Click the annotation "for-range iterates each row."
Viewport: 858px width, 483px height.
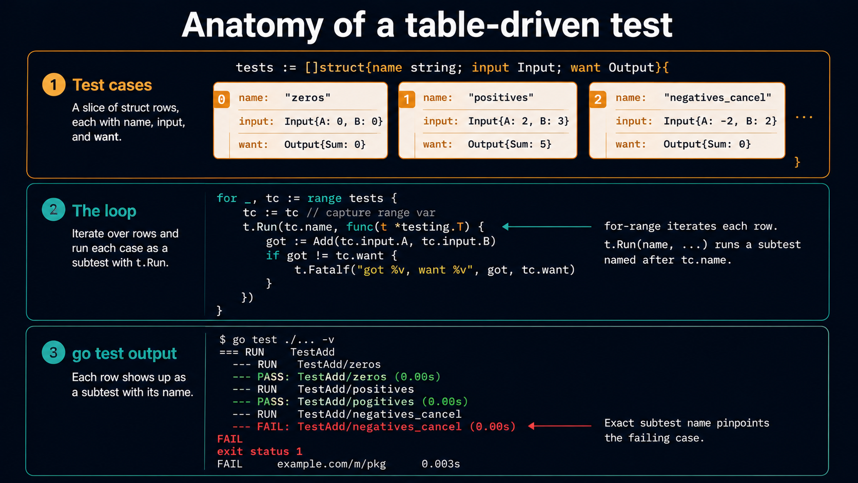691,226
